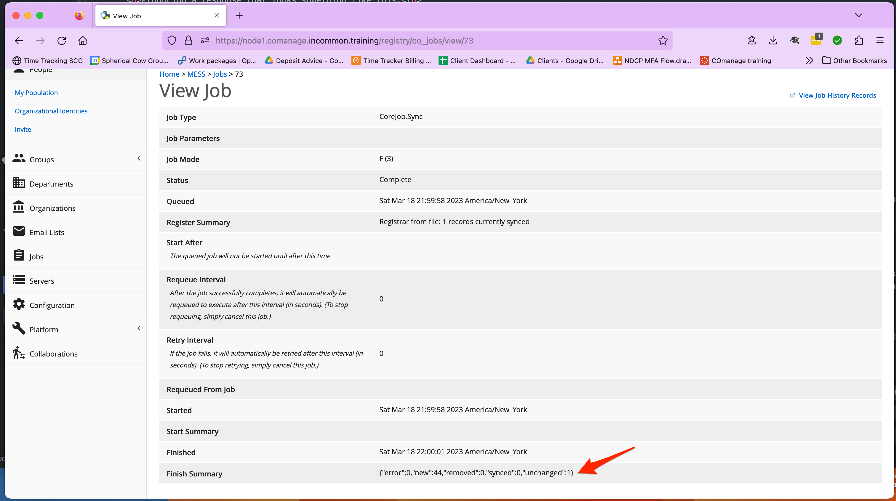Viewport: 896px width, 501px height.
Task: Click the Platform wrench icon
Action: [x=19, y=328]
